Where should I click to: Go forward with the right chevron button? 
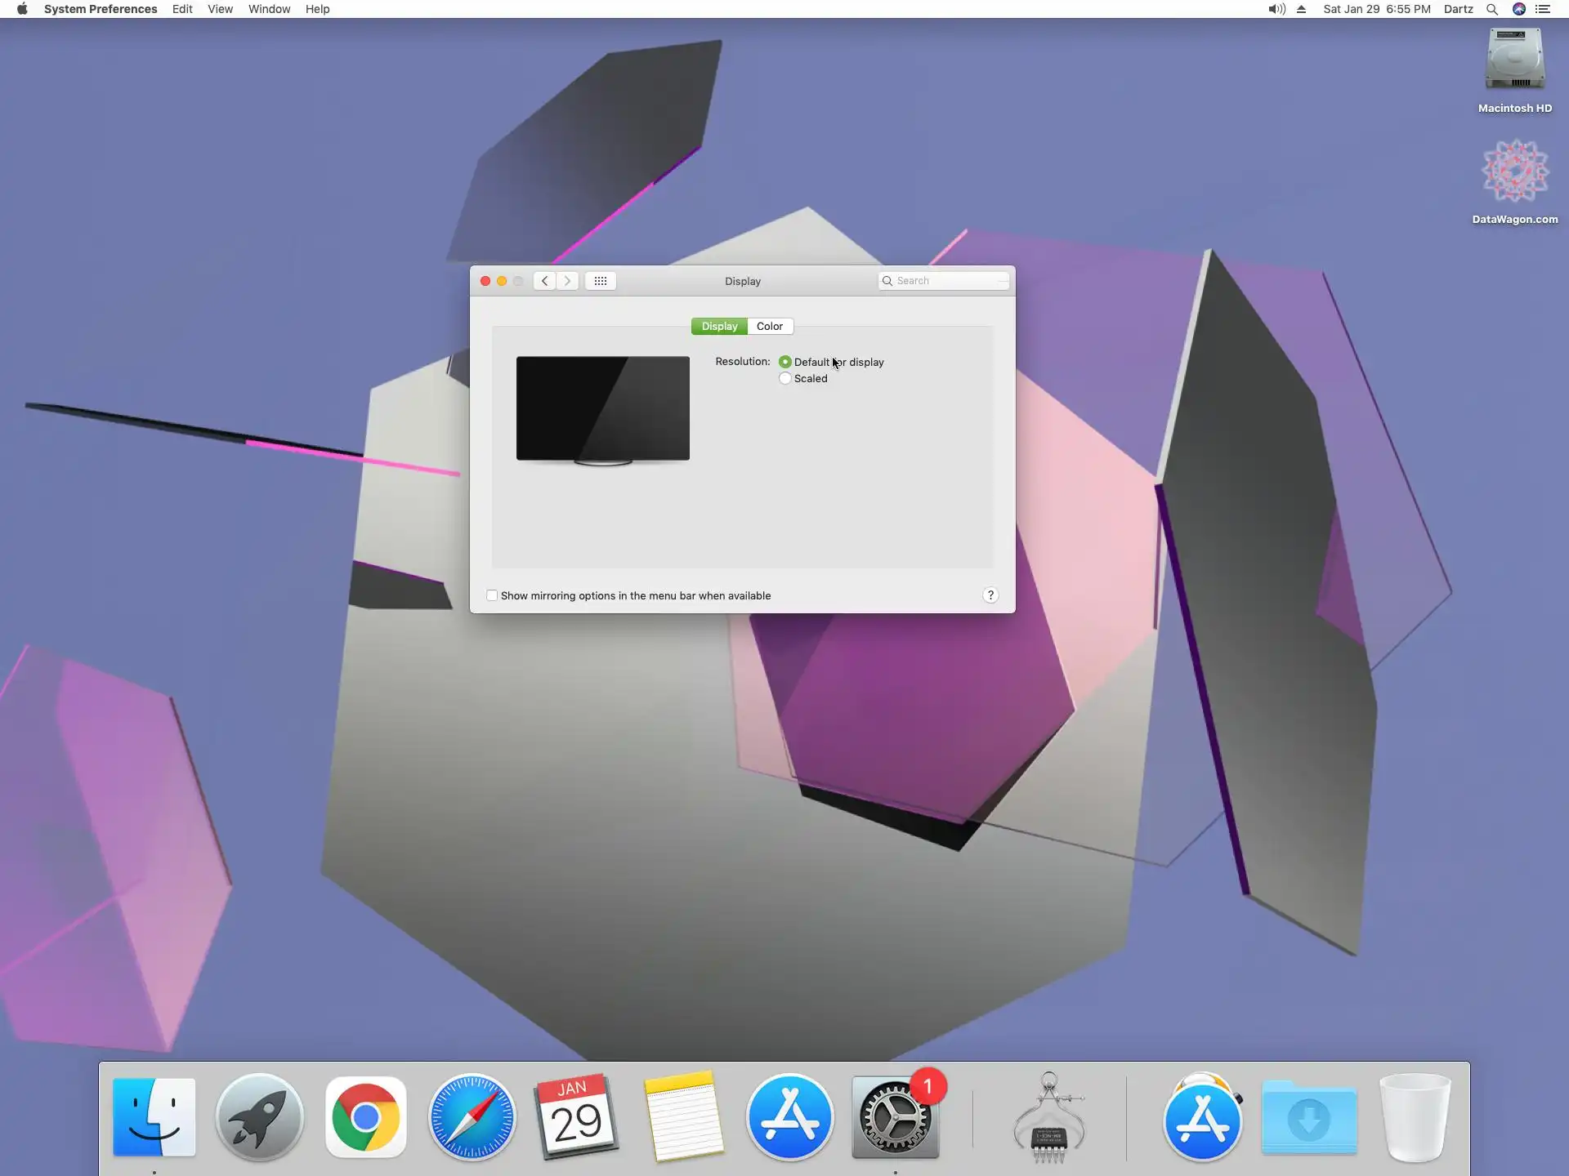click(567, 281)
